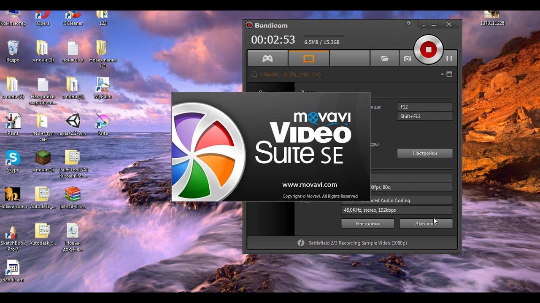This screenshot has height=303, width=540.
Task: Click the F12 hotkey field
Action: coord(425,107)
